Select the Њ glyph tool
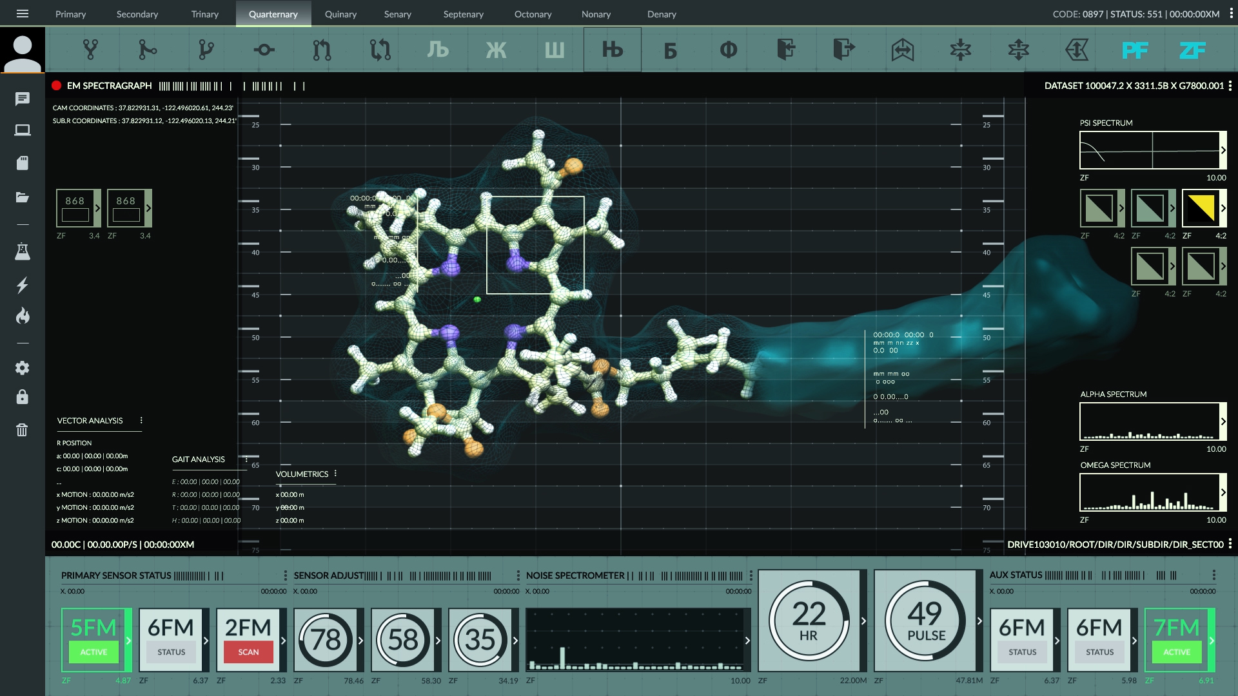Image resolution: width=1238 pixels, height=696 pixels. tap(613, 50)
